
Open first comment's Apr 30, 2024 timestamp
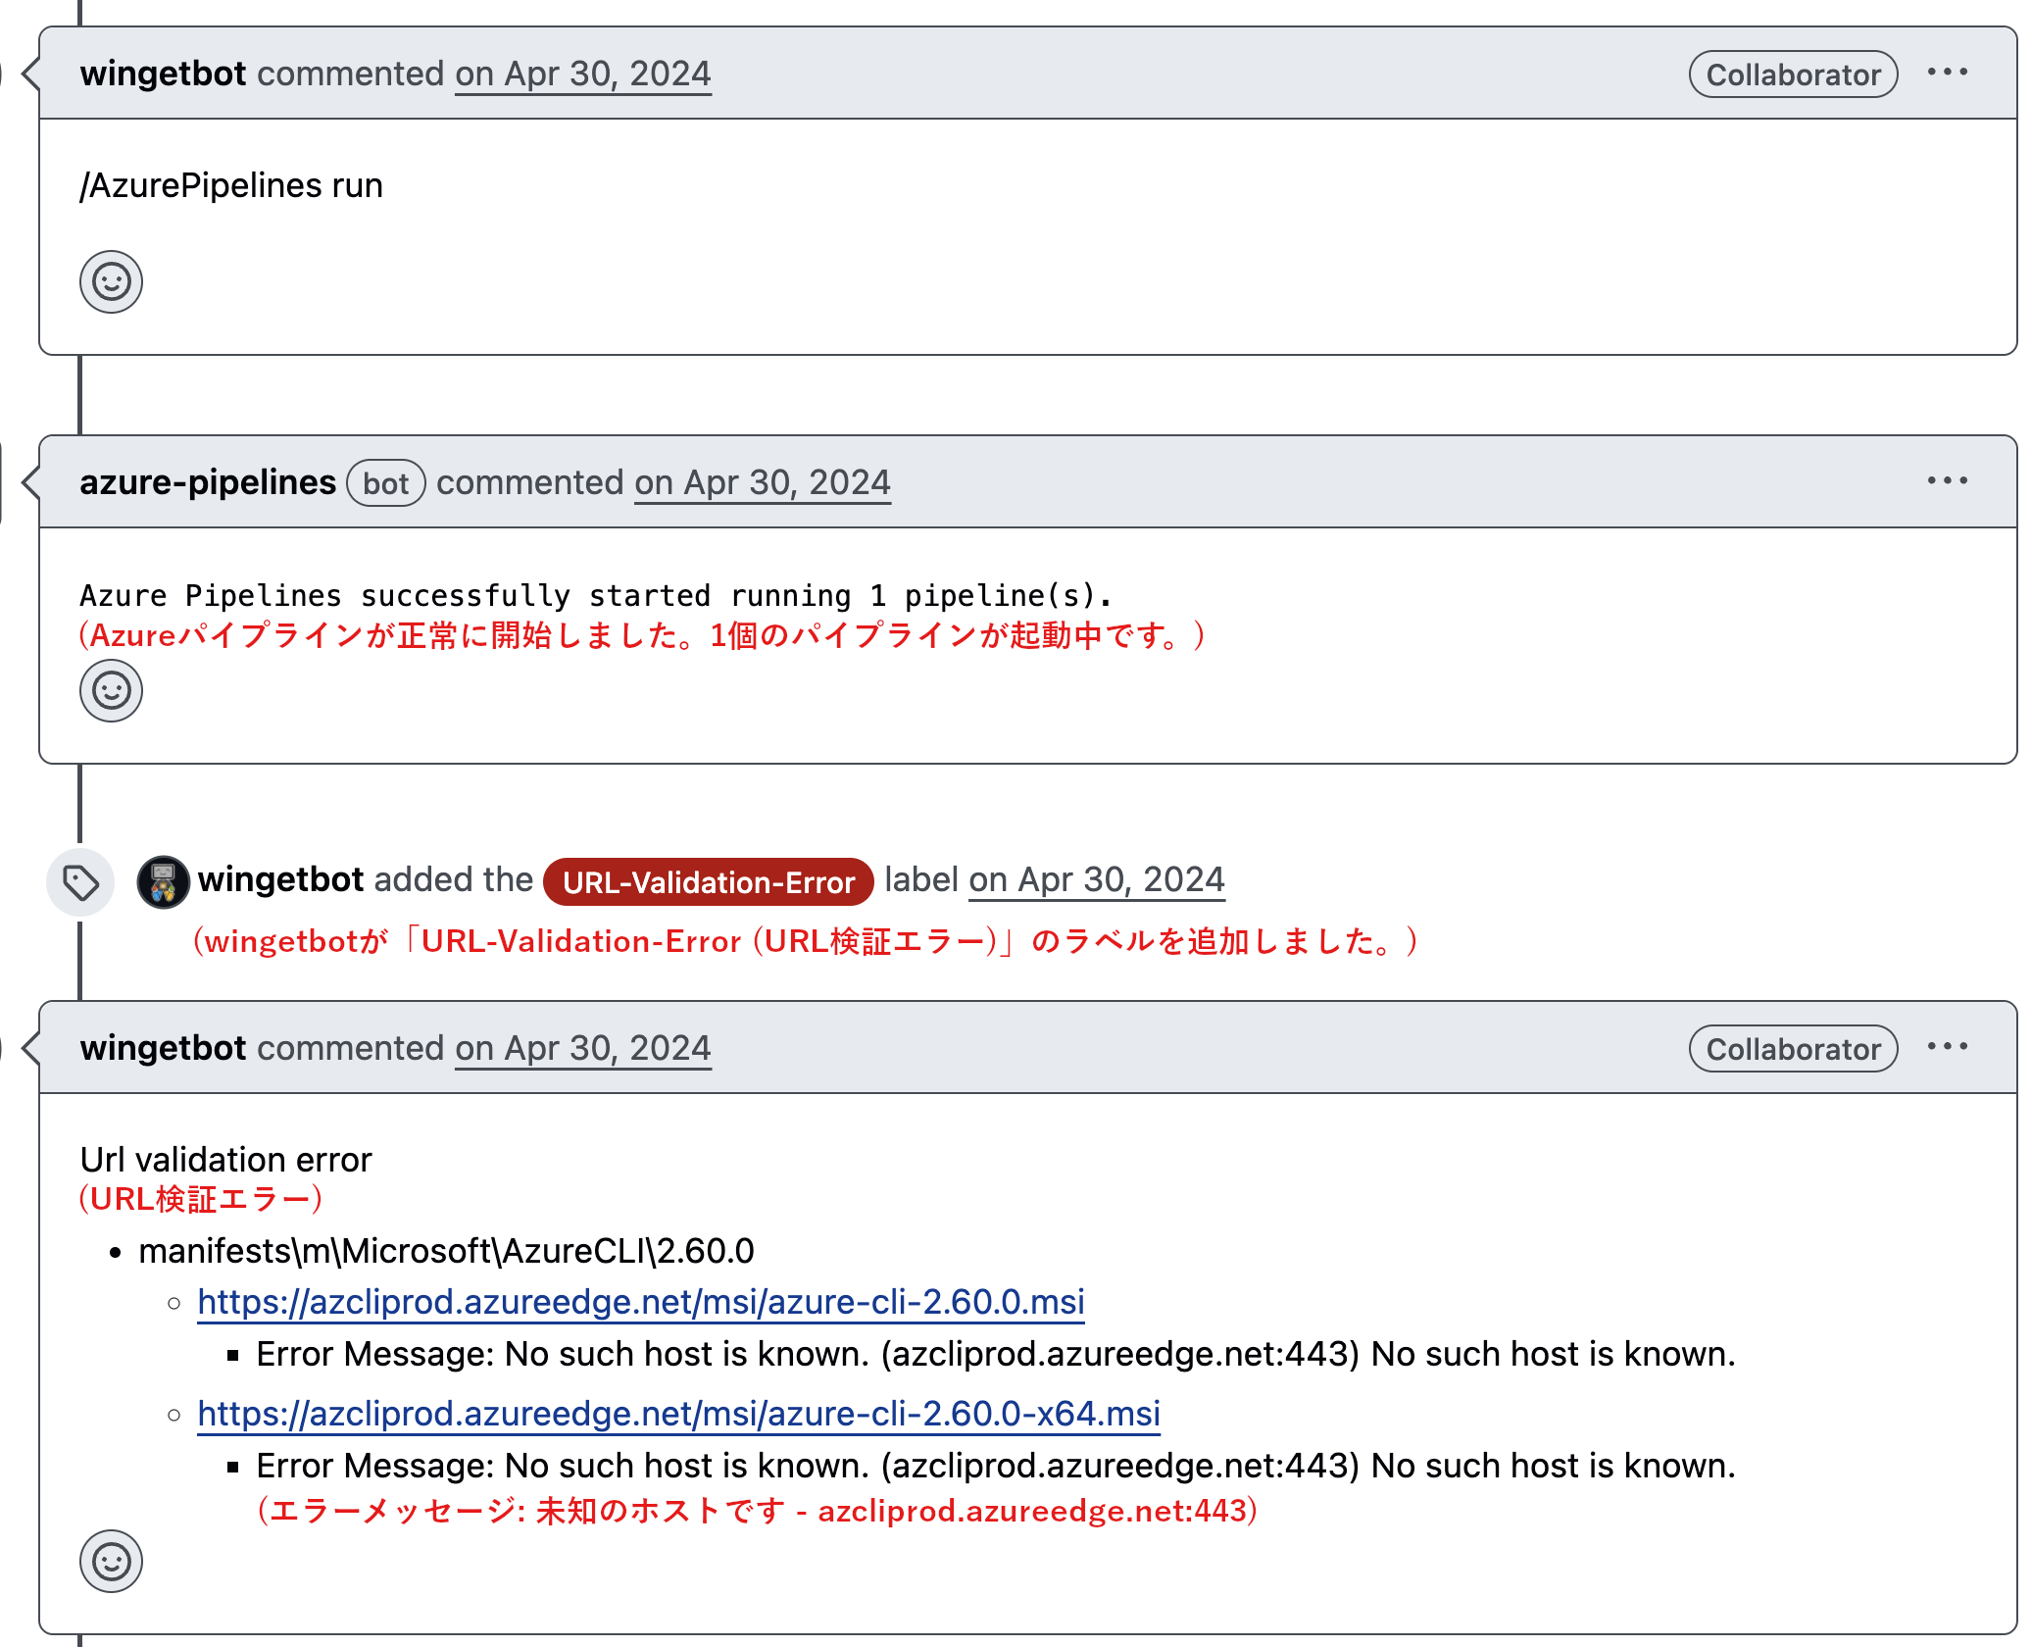583,74
